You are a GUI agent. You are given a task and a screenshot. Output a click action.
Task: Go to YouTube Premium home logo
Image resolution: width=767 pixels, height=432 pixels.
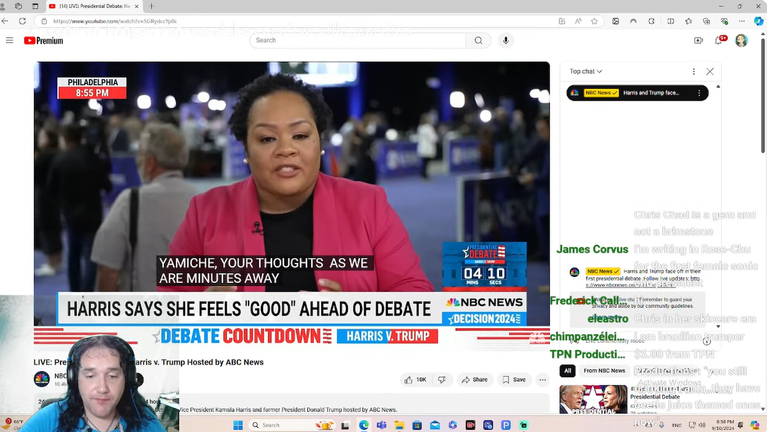43,41
